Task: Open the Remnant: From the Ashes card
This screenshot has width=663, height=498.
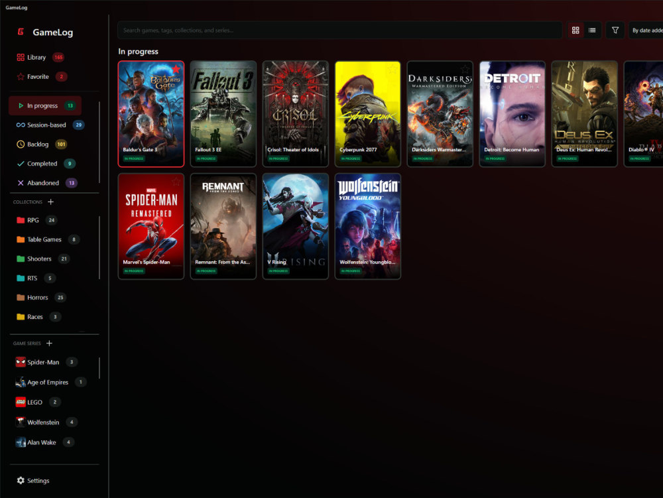Action: (x=223, y=226)
